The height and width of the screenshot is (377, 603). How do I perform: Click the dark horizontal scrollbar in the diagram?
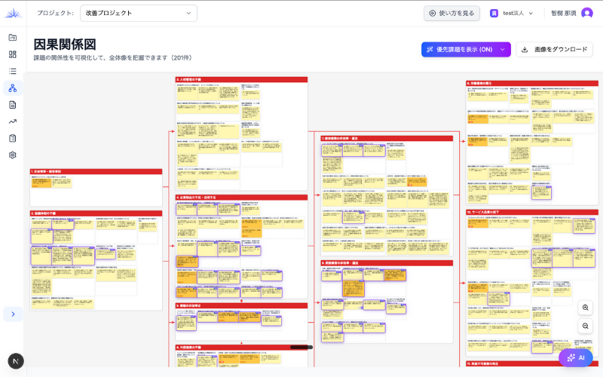point(301,347)
